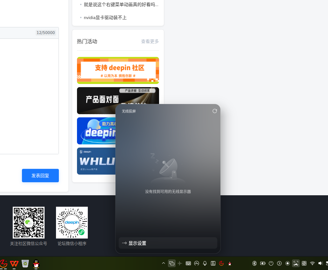Viewport: 328px width, 270px height.
Task: Click the 没有找到可用的无线显示器 message
Action: (x=168, y=191)
